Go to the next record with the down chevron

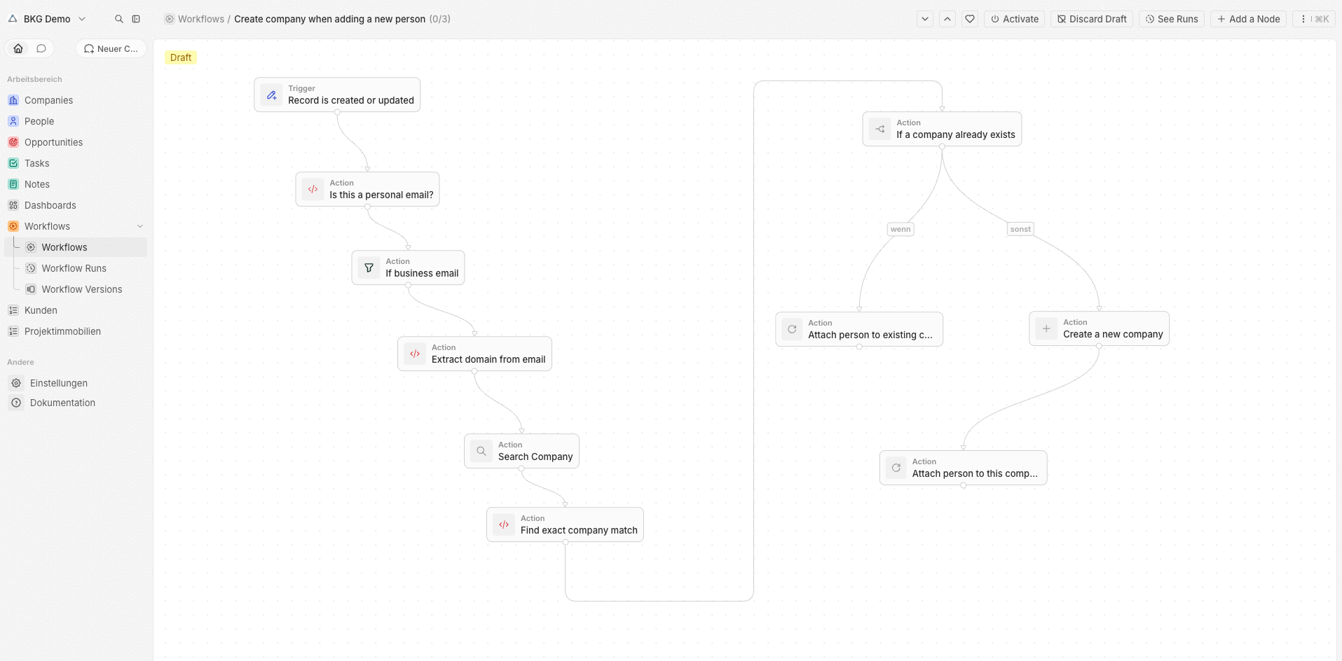(925, 19)
